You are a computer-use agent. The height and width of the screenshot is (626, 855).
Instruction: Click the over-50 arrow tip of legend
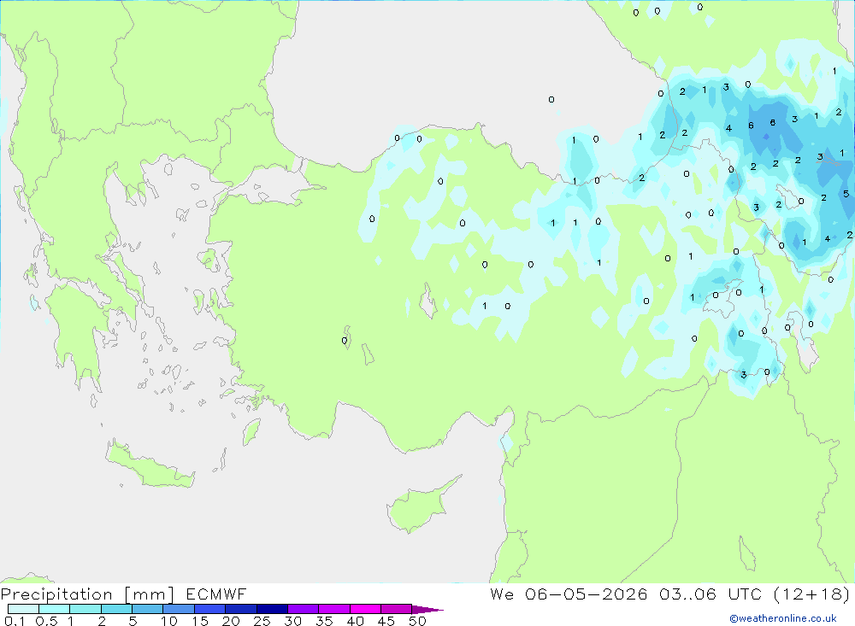(x=427, y=610)
